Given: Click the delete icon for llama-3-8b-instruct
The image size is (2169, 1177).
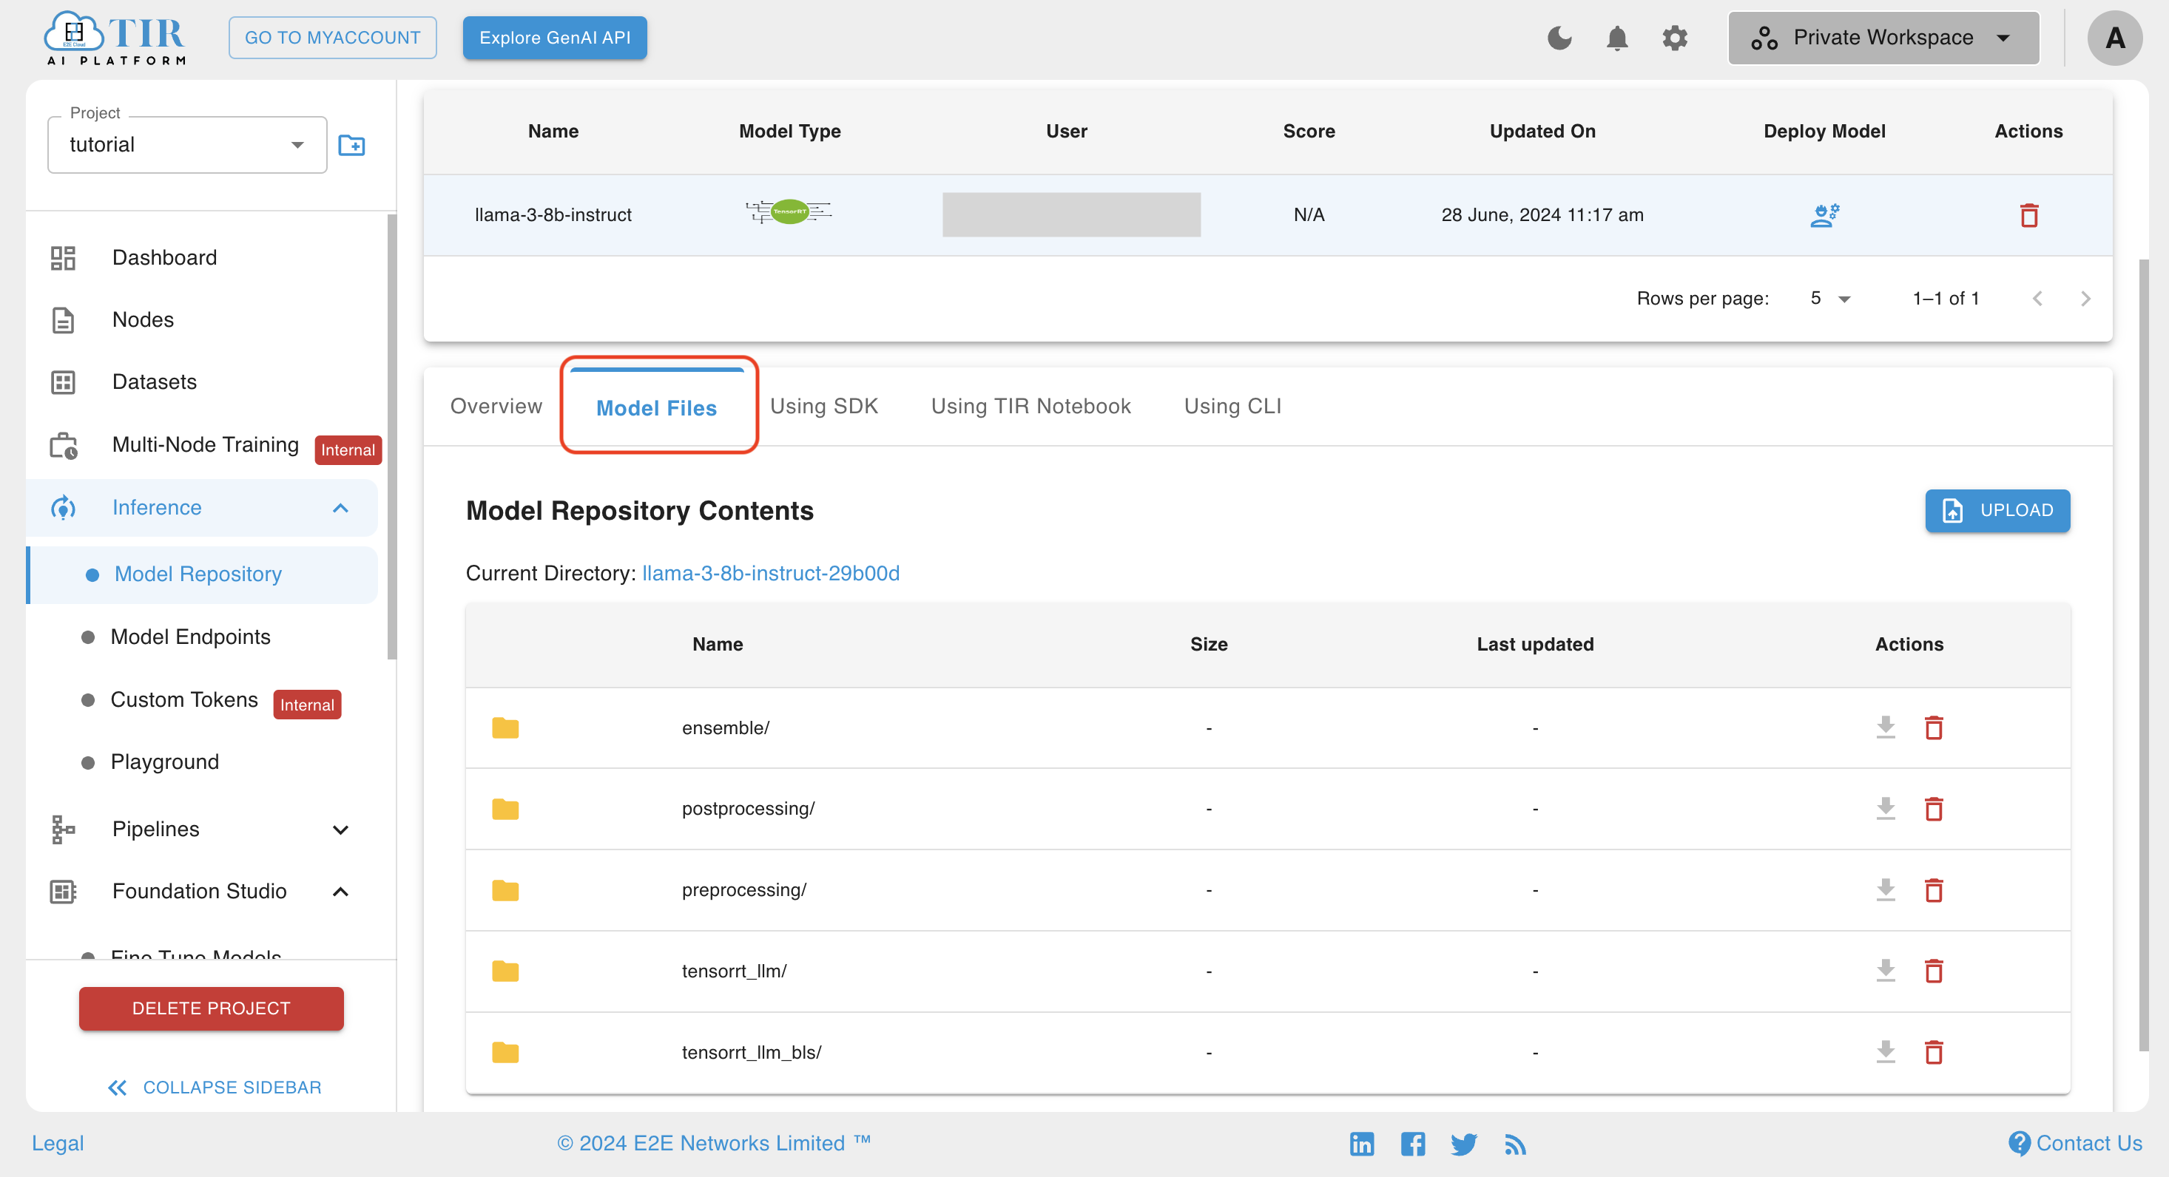Looking at the screenshot, I should point(2030,214).
